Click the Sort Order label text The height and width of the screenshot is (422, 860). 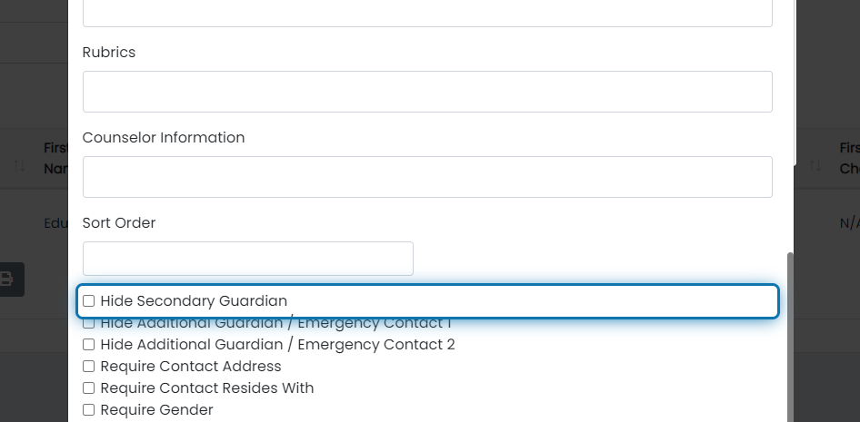coord(119,222)
